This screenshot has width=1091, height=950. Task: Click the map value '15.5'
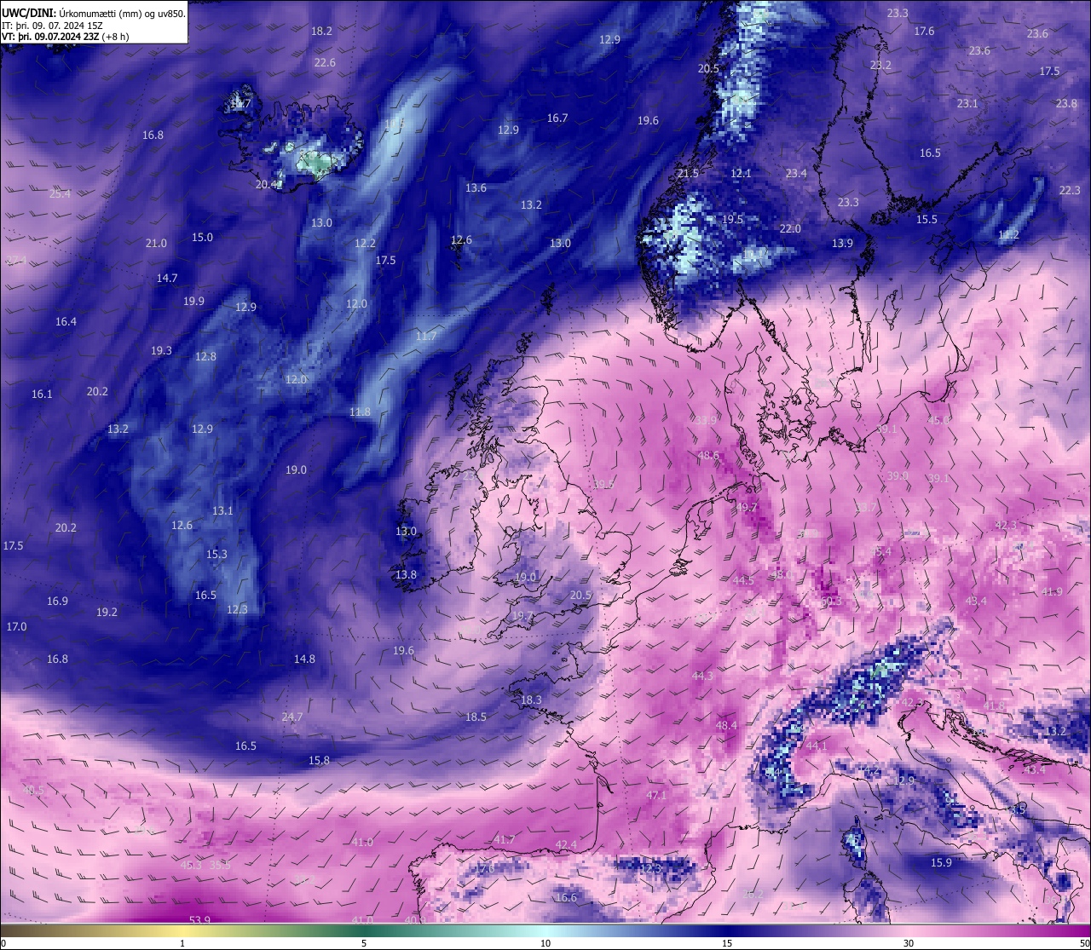(926, 219)
